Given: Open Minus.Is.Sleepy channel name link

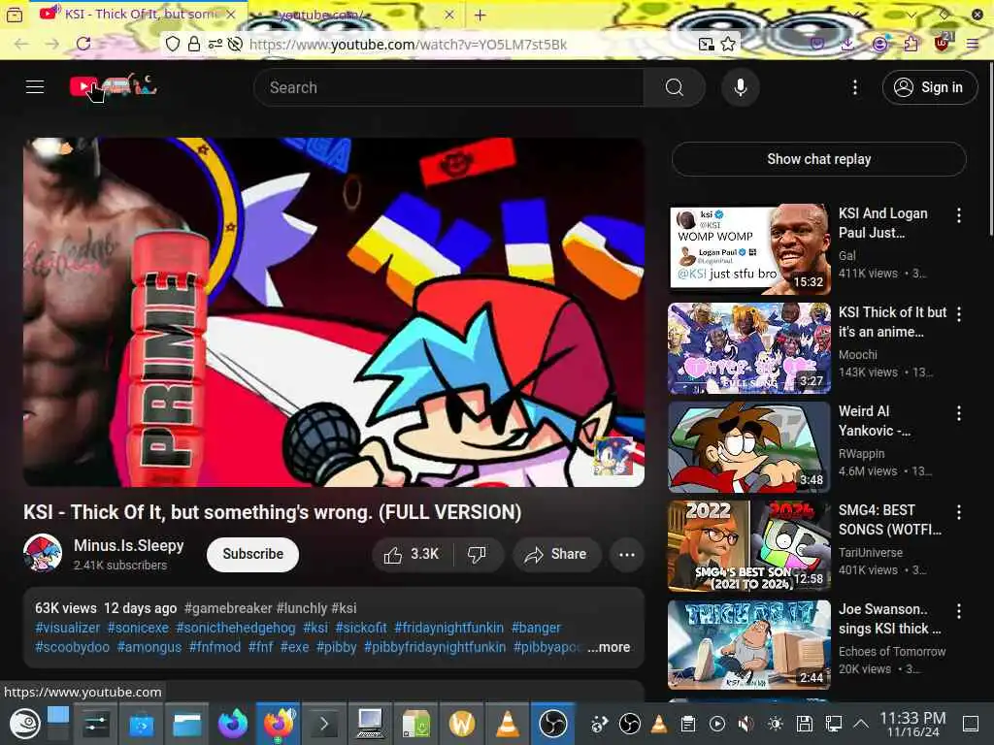Looking at the screenshot, I should click(129, 545).
